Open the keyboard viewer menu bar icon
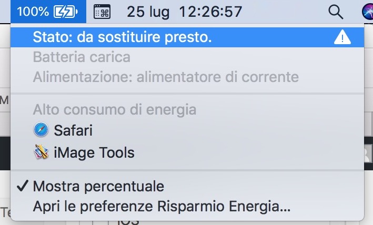Image resolution: width=373 pixels, height=225 pixels. [x=102, y=12]
